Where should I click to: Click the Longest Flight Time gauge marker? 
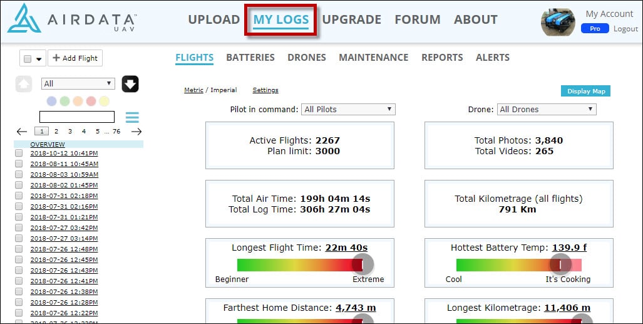pyautogui.click(x=363, y=264)
